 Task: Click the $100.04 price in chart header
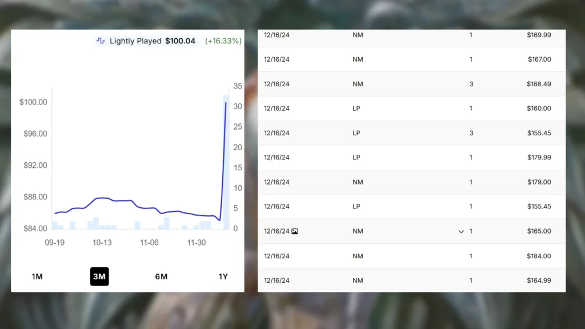(180, 41)
